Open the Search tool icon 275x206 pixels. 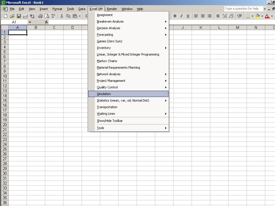coord(32,16)
